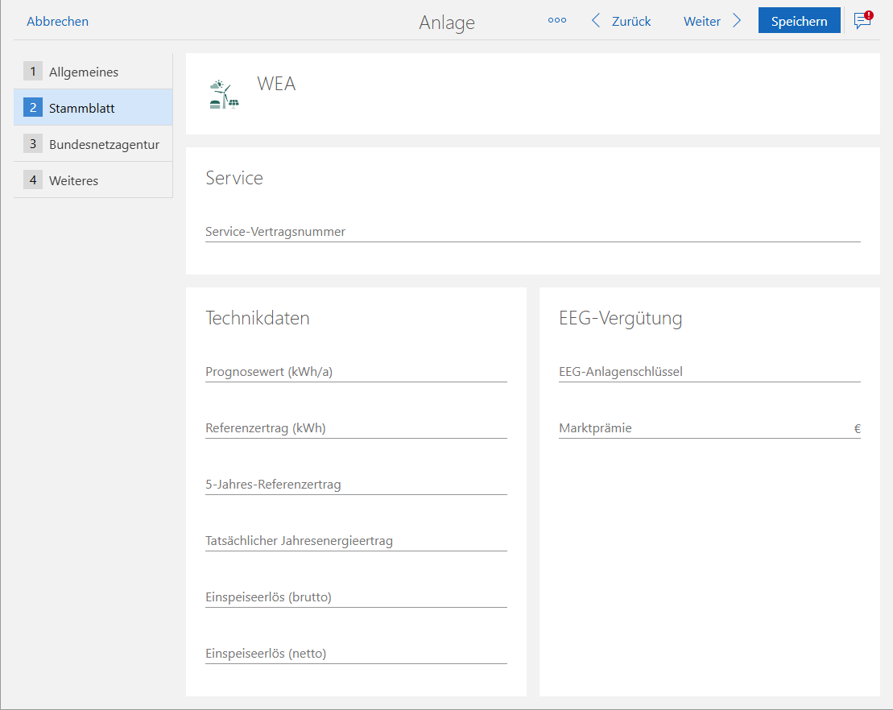Click the WEA renewable energy plant icon

tap(224, 94)
